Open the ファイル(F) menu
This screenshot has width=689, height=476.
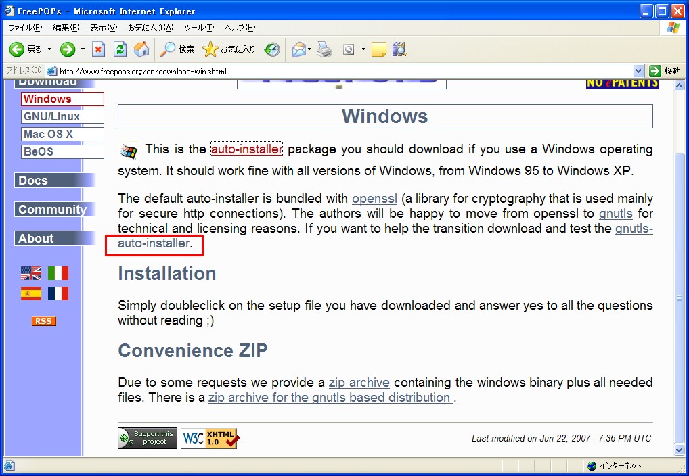click(x=26, y=28)
